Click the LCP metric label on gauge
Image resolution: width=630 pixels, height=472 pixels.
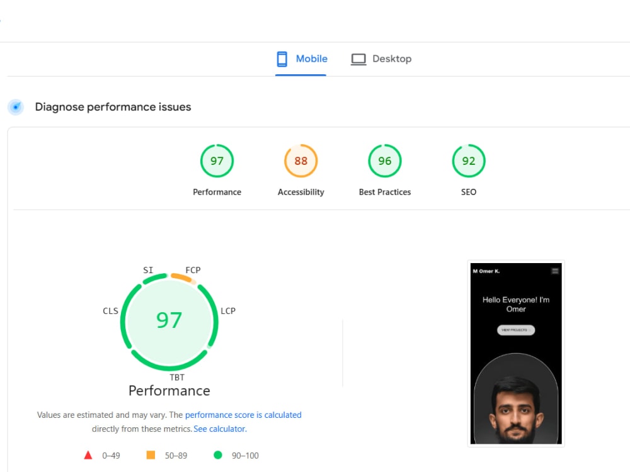click(x=228, y=311)
